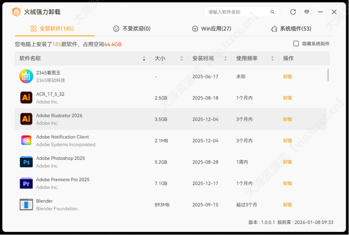
Task: Uninstall Adobe Illustrator 2026
Action: (287, 119)
